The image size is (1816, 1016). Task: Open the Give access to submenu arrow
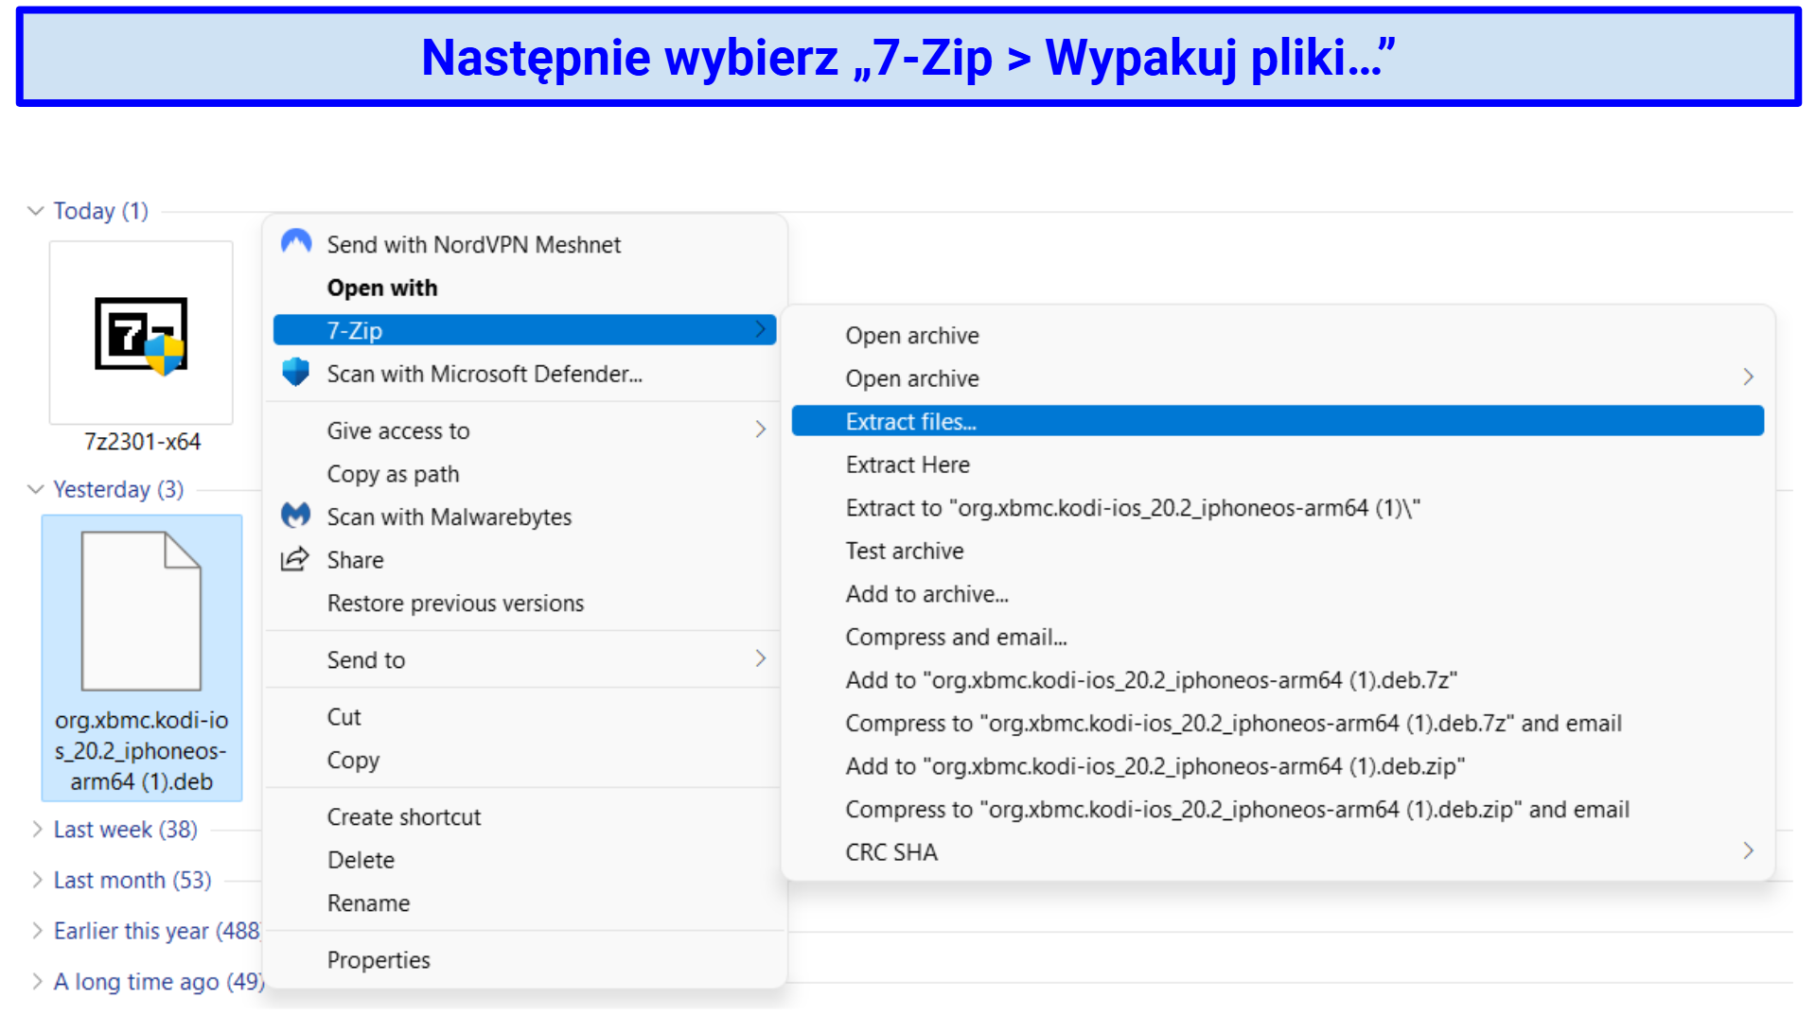pos(761,429)
